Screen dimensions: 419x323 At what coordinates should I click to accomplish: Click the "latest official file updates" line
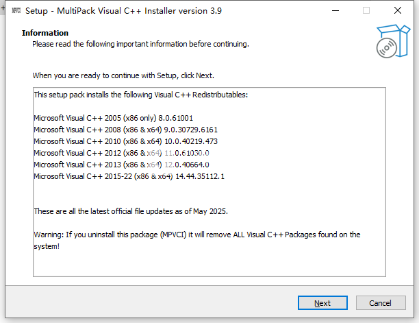pos(131,211)
